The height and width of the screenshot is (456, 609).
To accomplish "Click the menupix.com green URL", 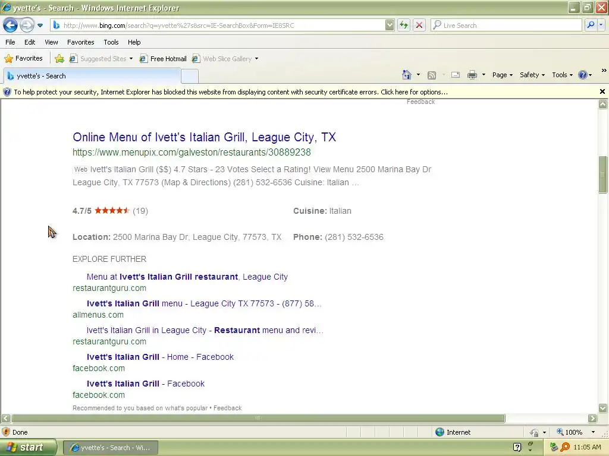I will [192, 153].
